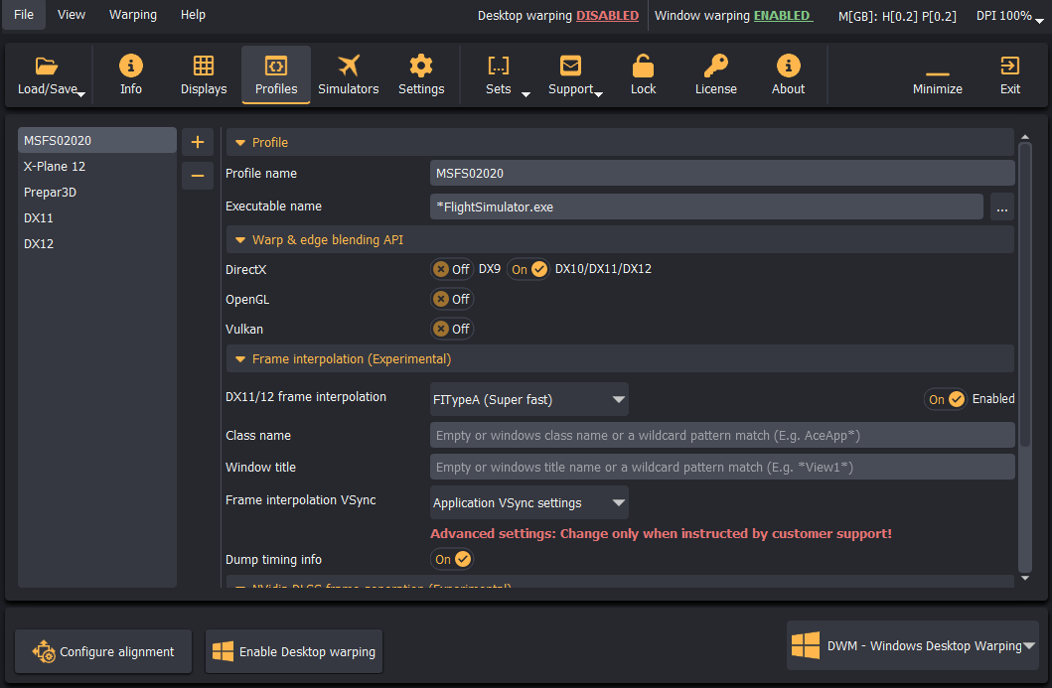This screenshot has width=1052, height=688.
Task: Remove profile with the minus button
Action: [198, 176]
